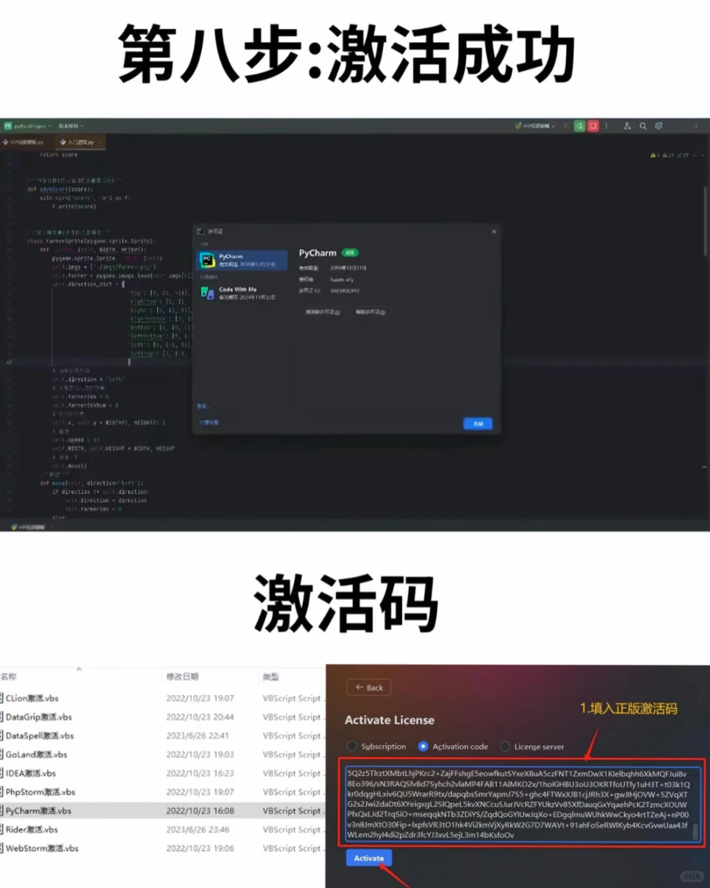Viewport: 710px width, 888px height.
Task: Click the add user account icon
Action: [x=627, y=126]
